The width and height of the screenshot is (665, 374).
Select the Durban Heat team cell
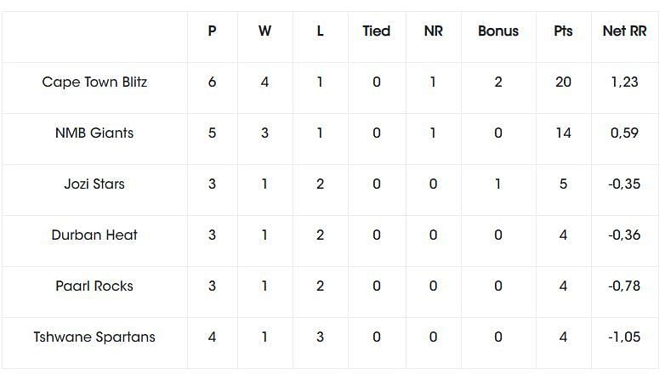(94, 235)
